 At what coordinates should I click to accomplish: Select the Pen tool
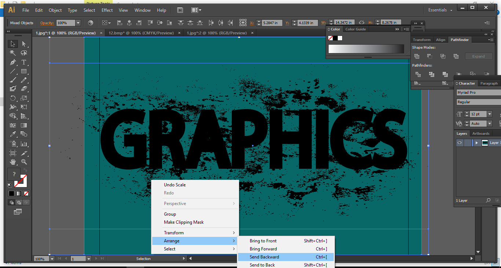12,62
